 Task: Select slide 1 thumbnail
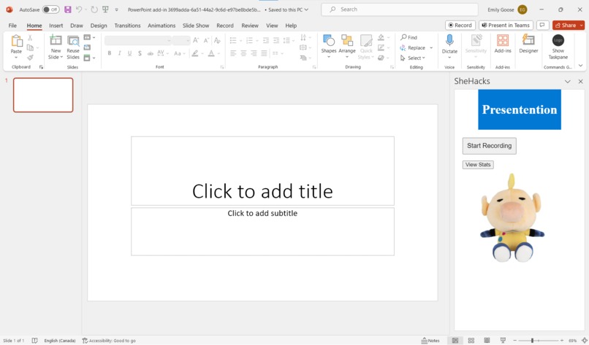pyautogui.click(x=43, y=95)
